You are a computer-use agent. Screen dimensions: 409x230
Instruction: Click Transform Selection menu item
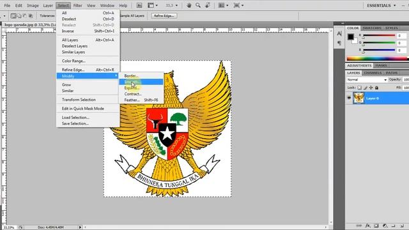click(88, 100)
